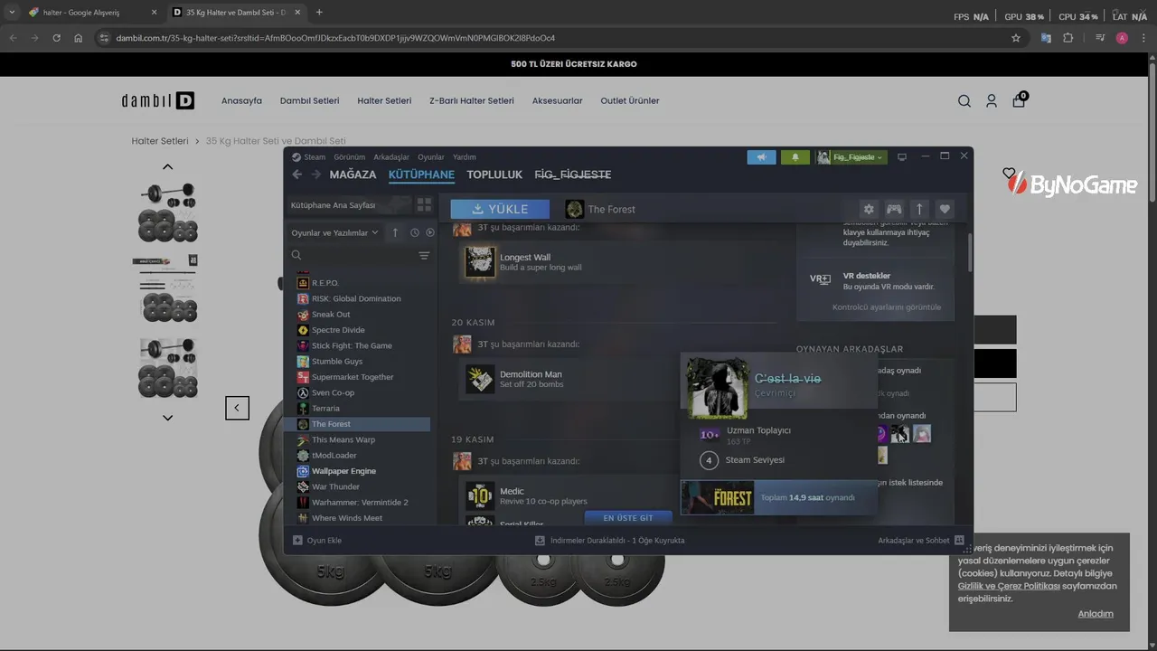Click the up arrow icon beside the controller
This screenshot has width=1157, height=651.
(x=919, y=209)
